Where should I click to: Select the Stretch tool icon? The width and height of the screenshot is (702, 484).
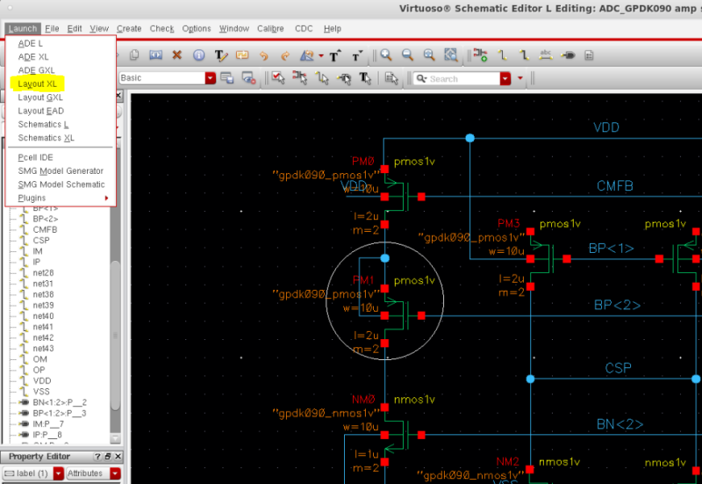(155, 55)
